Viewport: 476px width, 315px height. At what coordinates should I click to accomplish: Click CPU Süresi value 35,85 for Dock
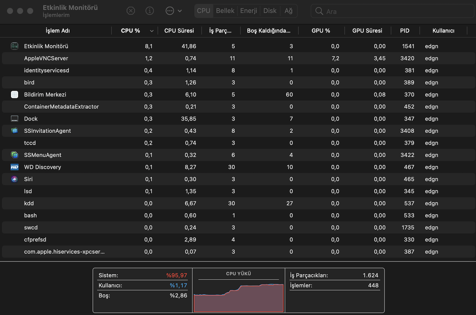pos(188,119)
